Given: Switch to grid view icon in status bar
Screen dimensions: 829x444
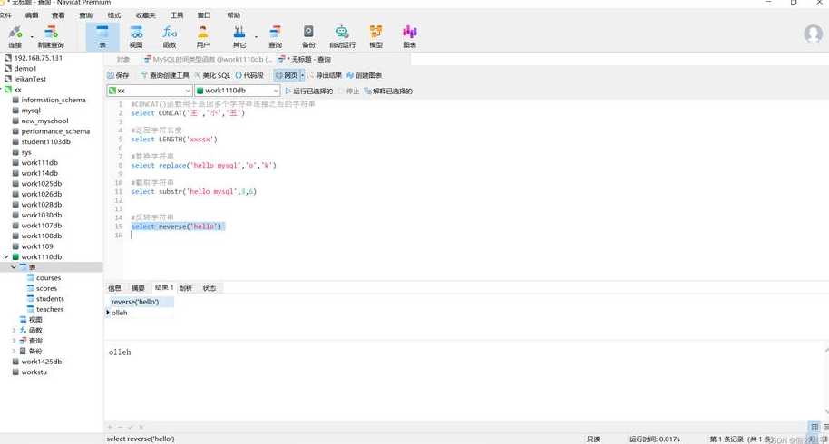Looking at the screenshot, I should 814,427.
